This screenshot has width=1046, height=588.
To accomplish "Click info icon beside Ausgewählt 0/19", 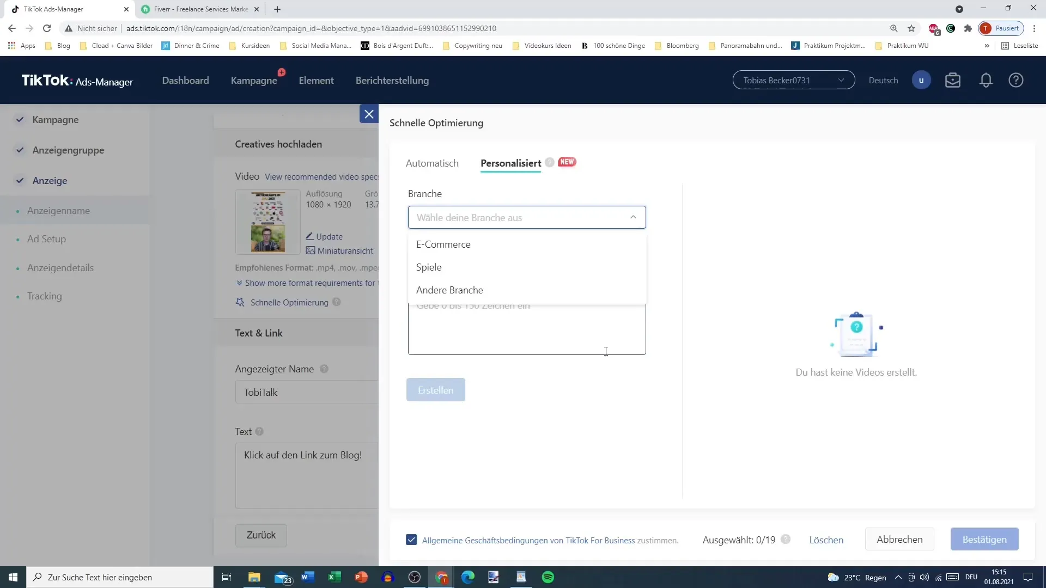I will click(x=785, y=540).
